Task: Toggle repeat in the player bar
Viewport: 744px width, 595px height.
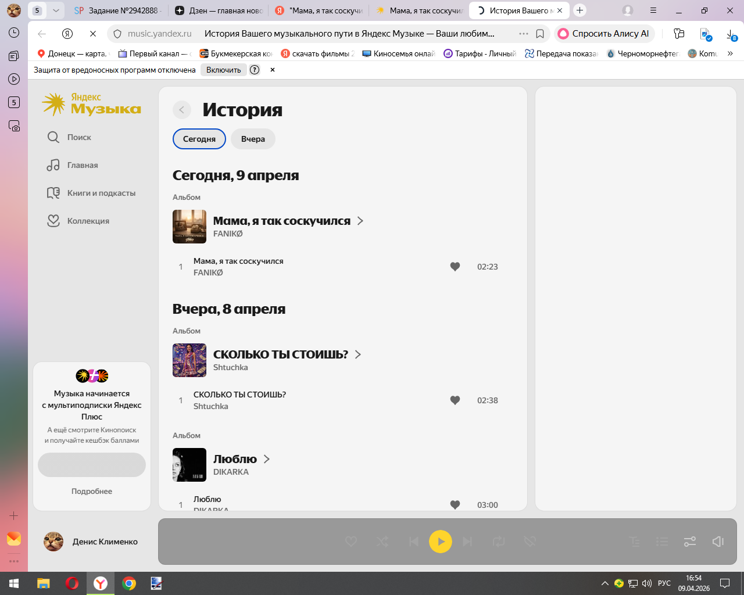Action: click(499, 542)
